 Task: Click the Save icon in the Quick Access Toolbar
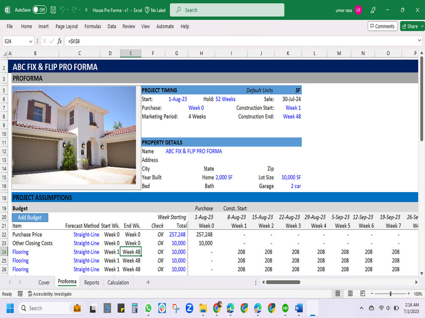[53, 10]
